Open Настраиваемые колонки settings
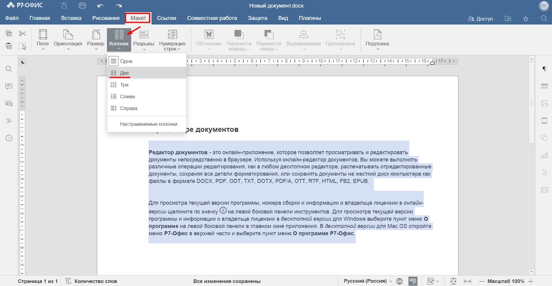 click(x=147, y=124)
